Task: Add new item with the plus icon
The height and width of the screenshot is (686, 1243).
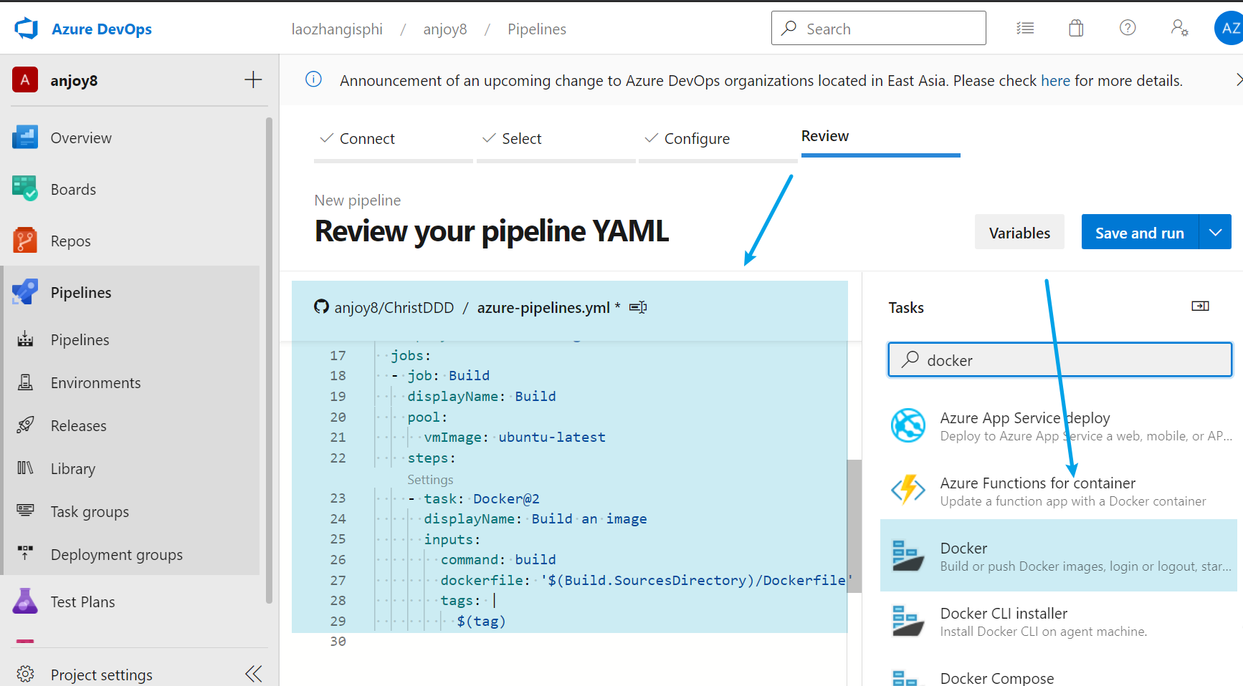Action: 253,79
